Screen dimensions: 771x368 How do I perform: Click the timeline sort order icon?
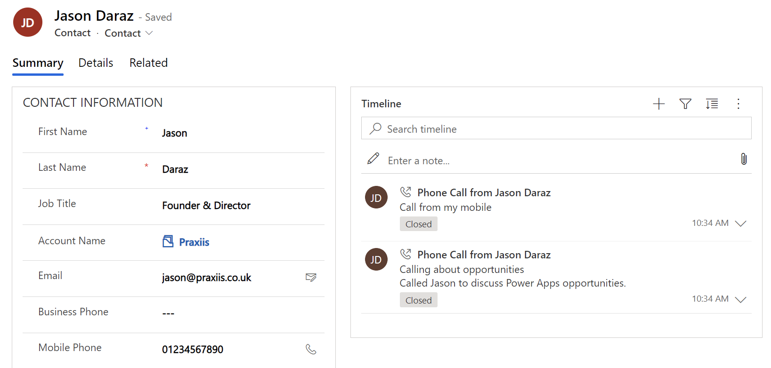[x=712, y=104]
